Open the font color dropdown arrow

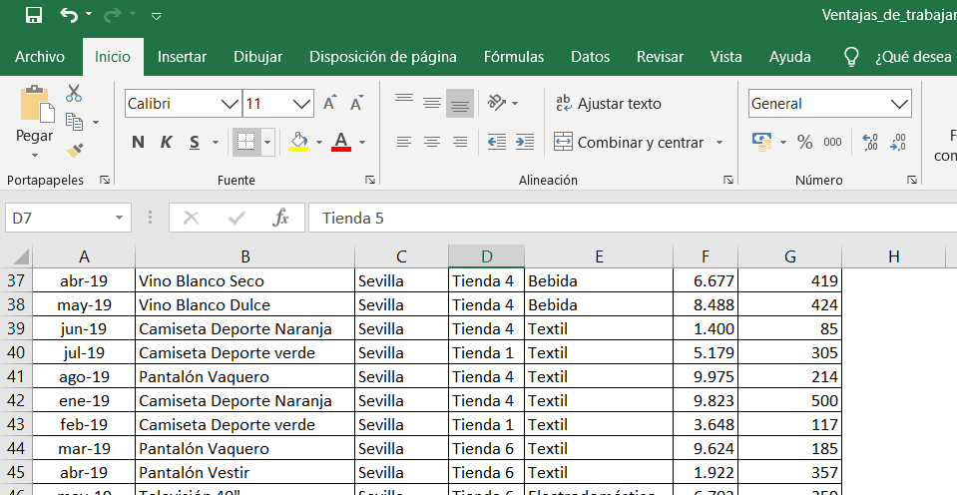click(x=362, y=143)
